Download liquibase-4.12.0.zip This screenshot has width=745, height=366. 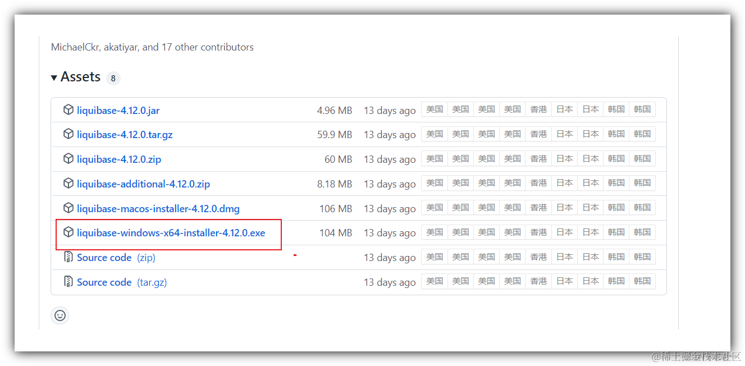coord(119,159)
